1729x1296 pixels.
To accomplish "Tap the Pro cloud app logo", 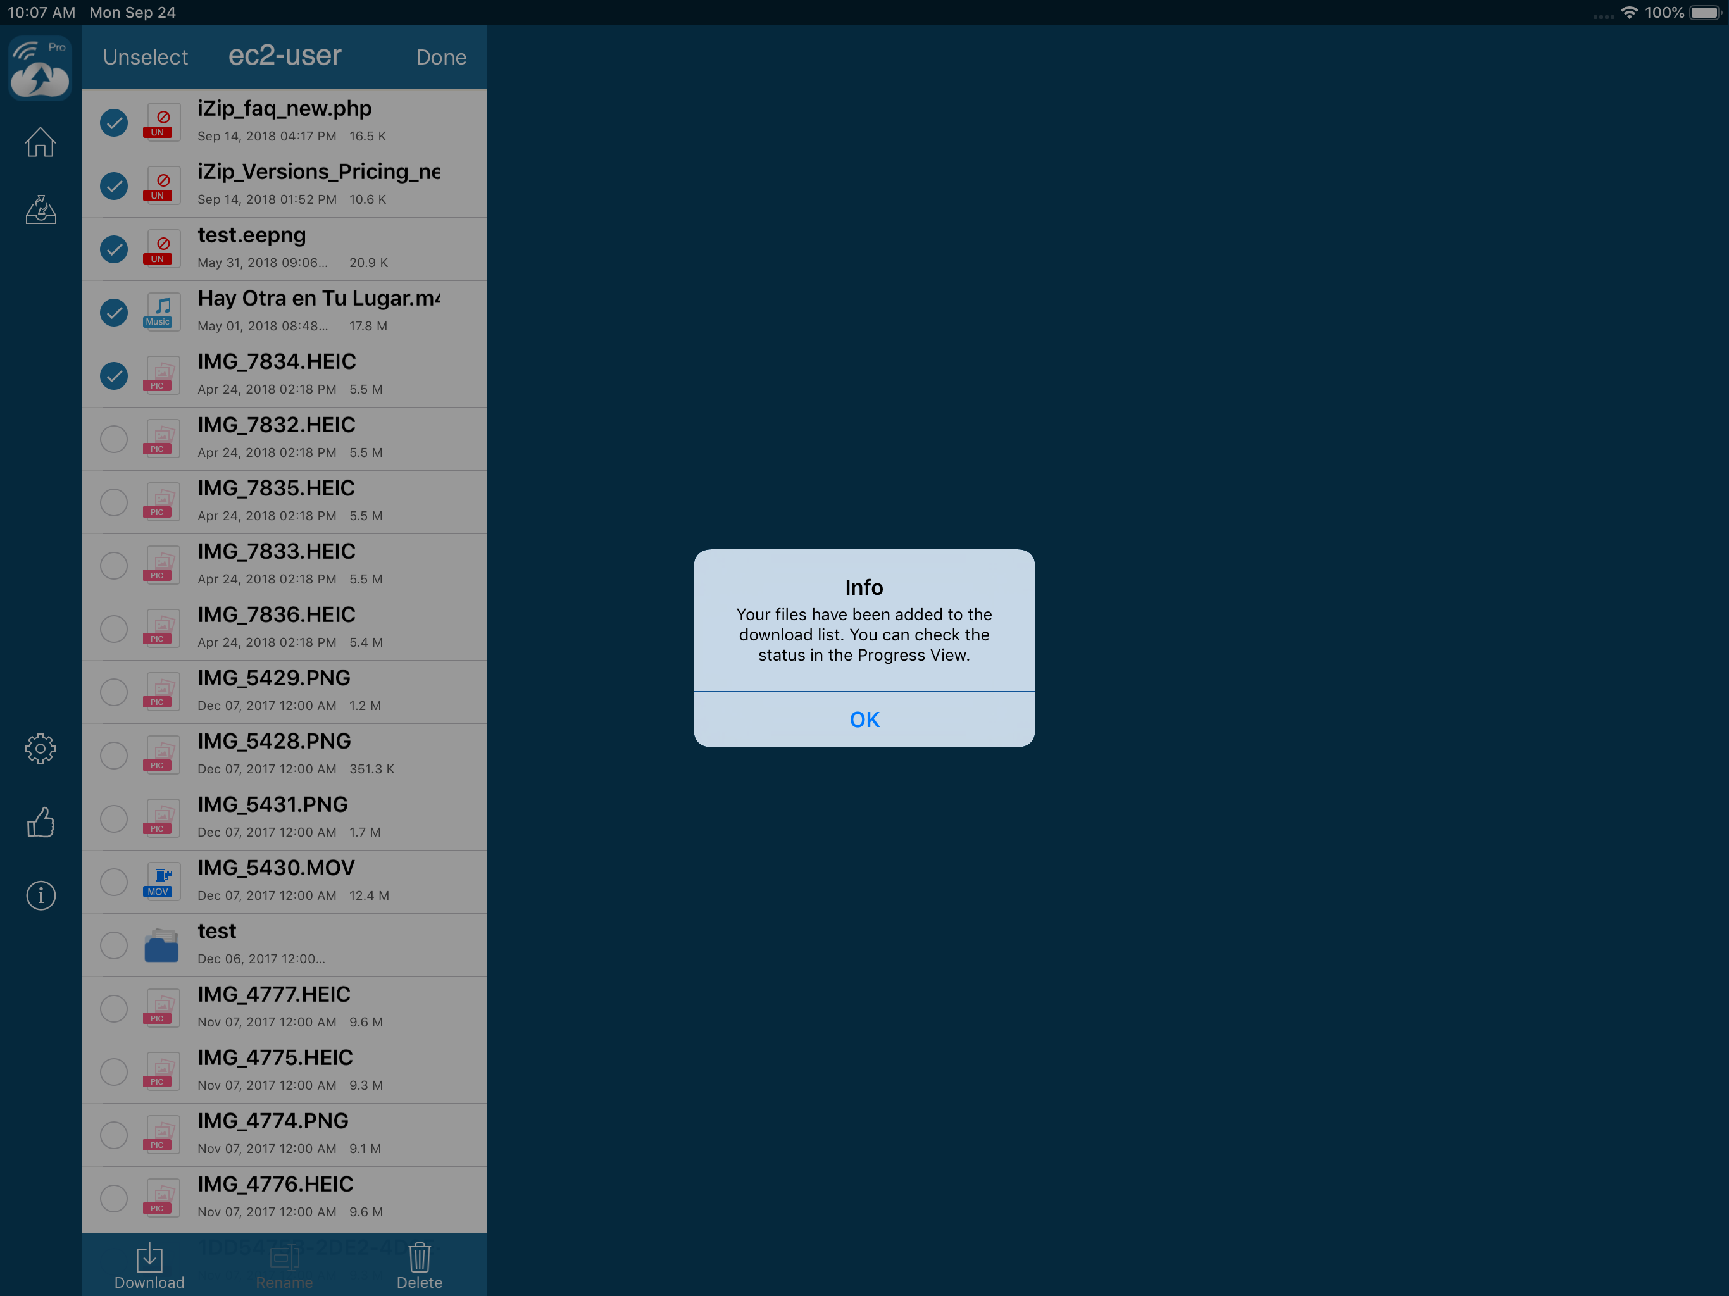I will coord(41,68).
